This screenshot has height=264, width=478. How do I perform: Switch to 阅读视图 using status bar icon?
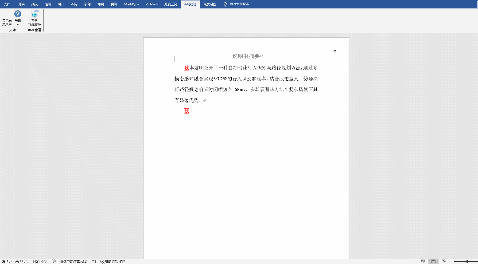click(x=424, y=261)
